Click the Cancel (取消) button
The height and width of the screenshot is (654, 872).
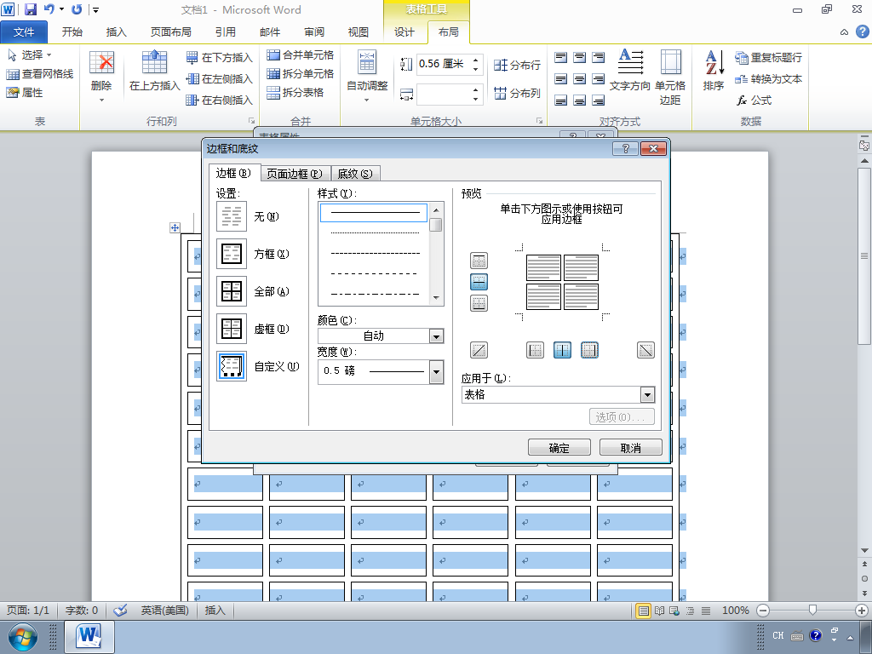click(631, 448)
